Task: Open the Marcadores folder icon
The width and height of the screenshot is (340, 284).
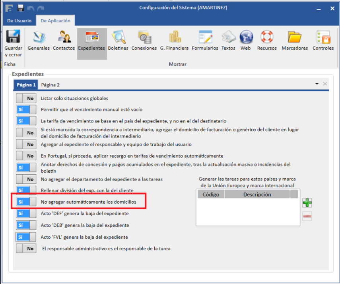Action: pyautogui.click(x=295, y=37)
